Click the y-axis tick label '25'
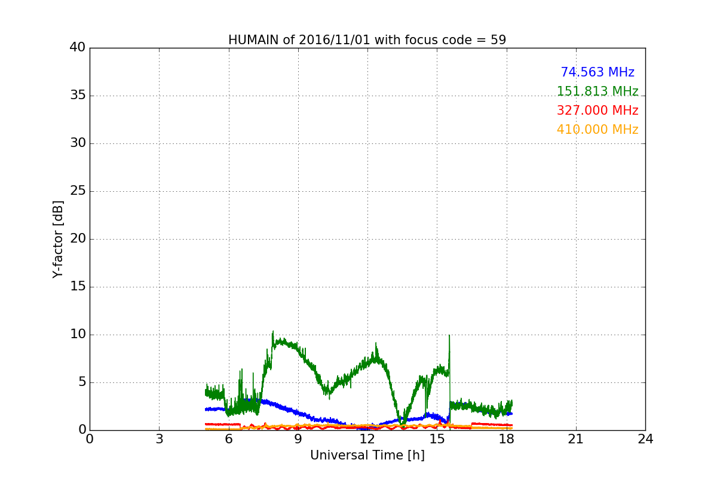 pyautogui.click(x=78, y=191)
